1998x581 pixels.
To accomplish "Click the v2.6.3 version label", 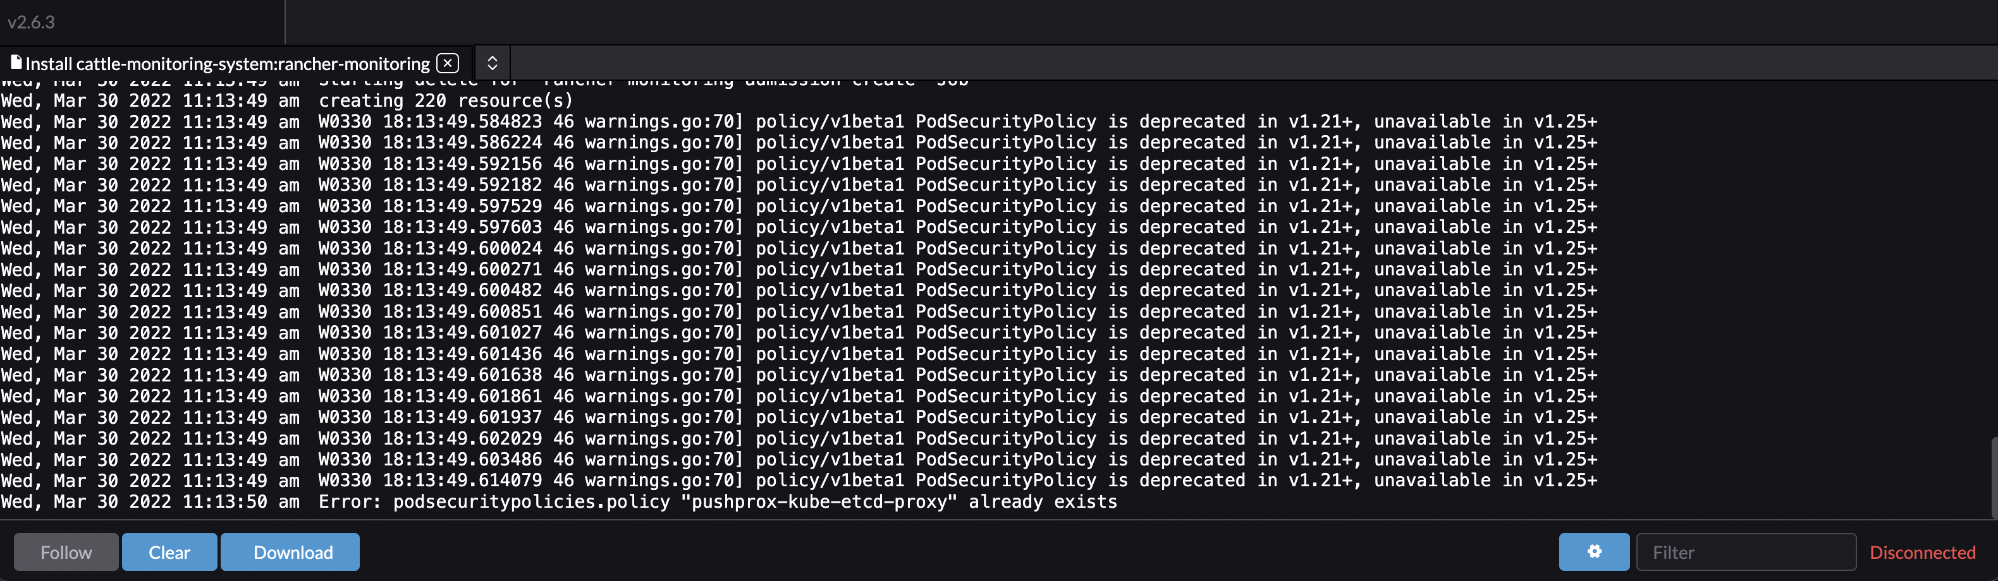I will point(30,23).
